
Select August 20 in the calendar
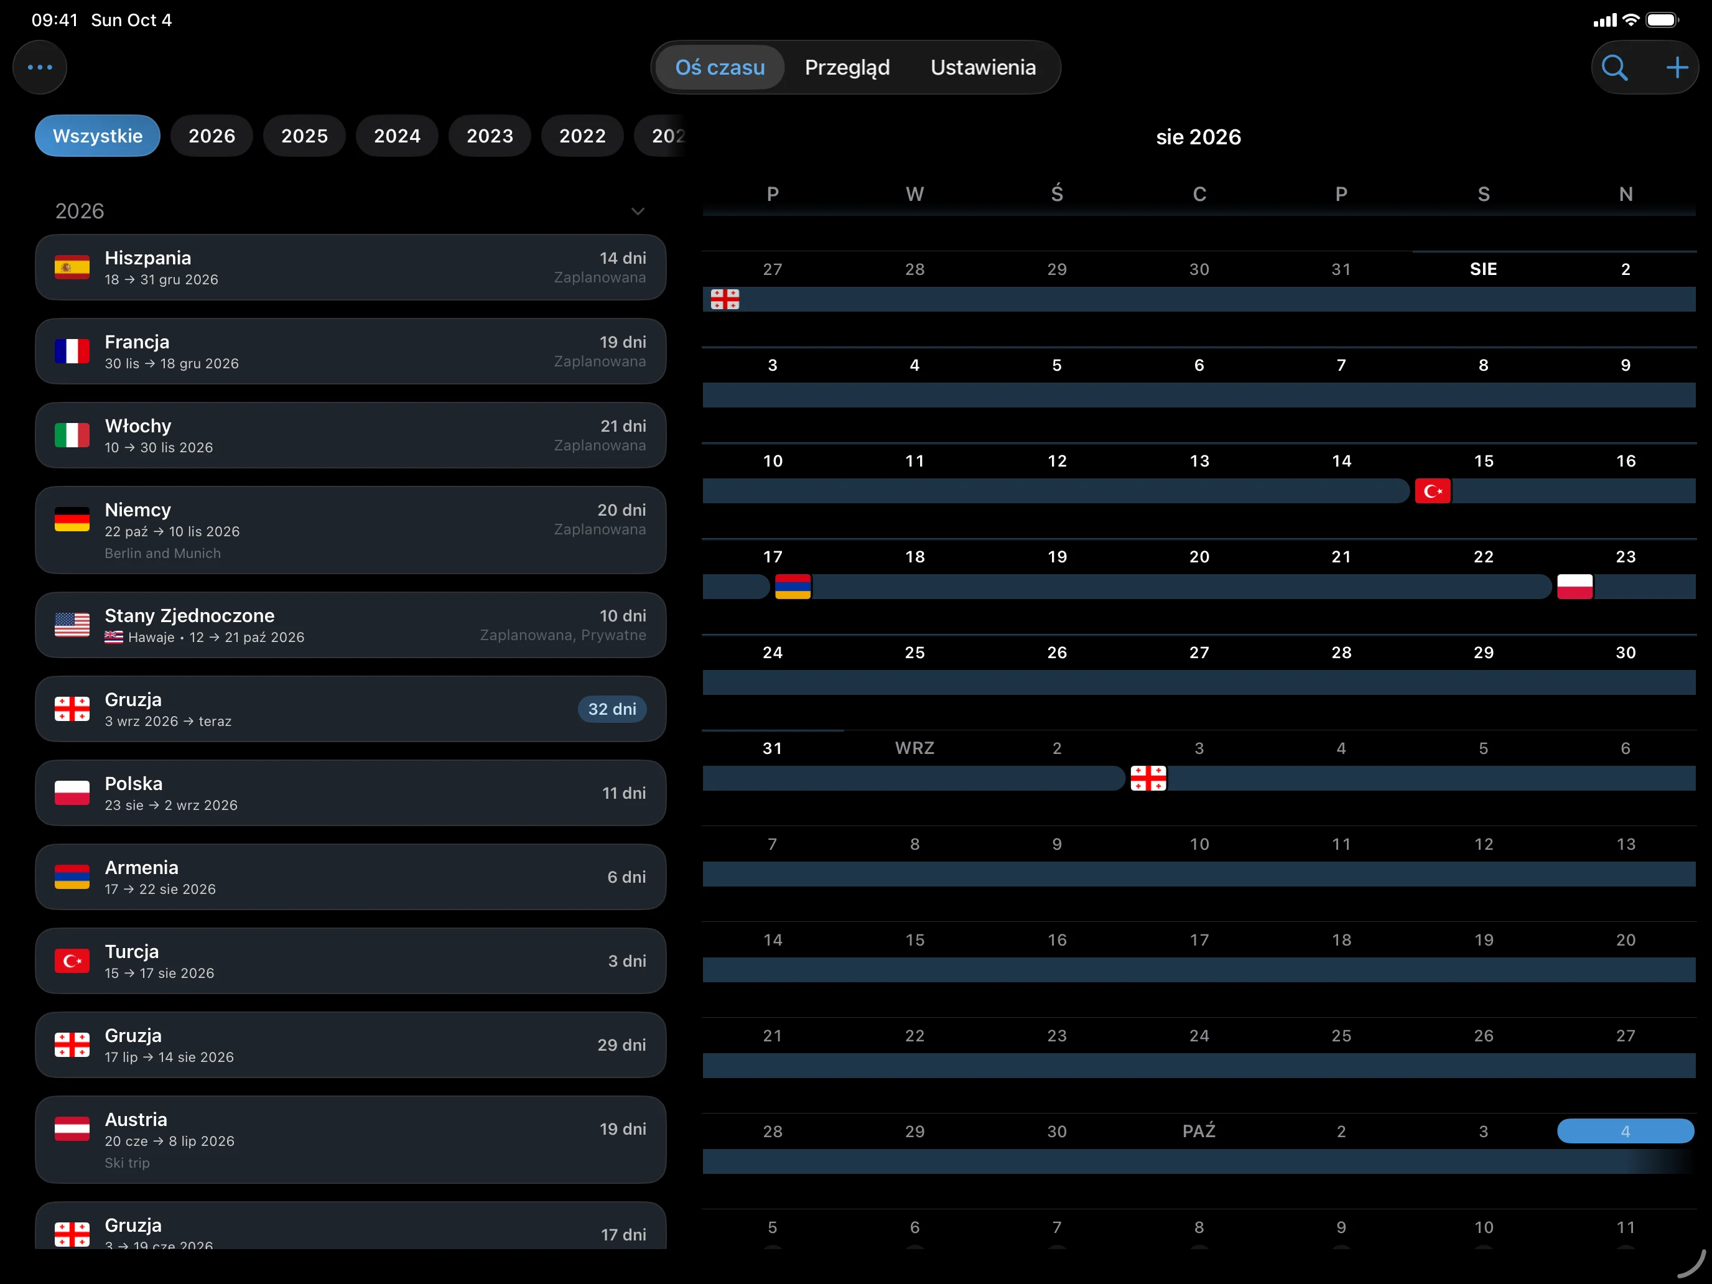1199,557
